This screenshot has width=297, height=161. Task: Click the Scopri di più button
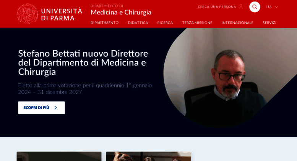point(42,108)
